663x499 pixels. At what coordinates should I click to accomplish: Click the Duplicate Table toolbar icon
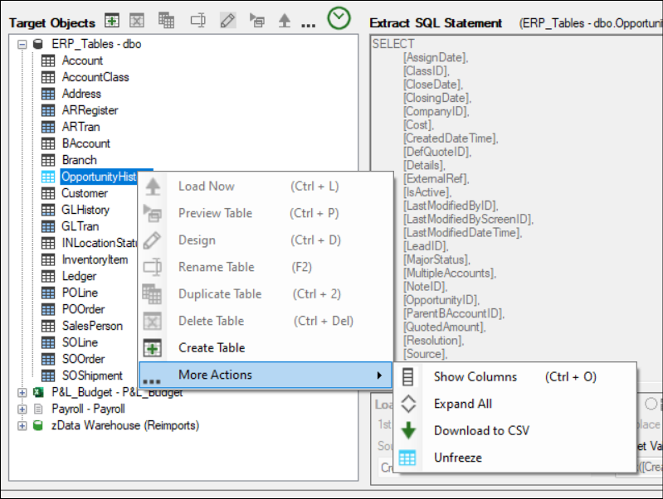[167, 21]
